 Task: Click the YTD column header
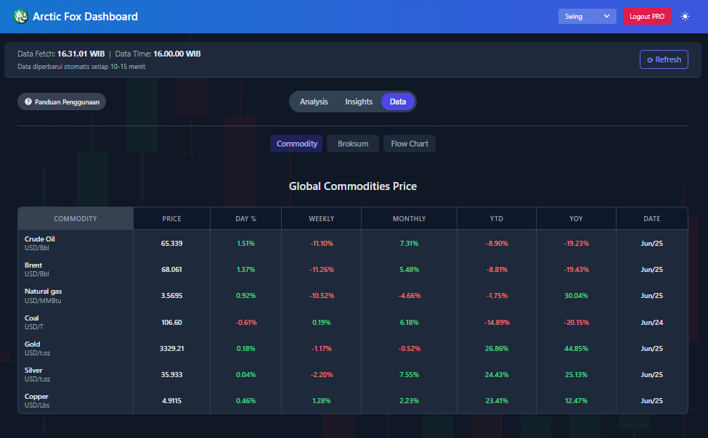[x=497, y=218]
